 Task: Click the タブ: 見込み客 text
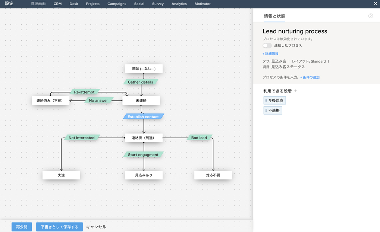click(x=274, y=61)
